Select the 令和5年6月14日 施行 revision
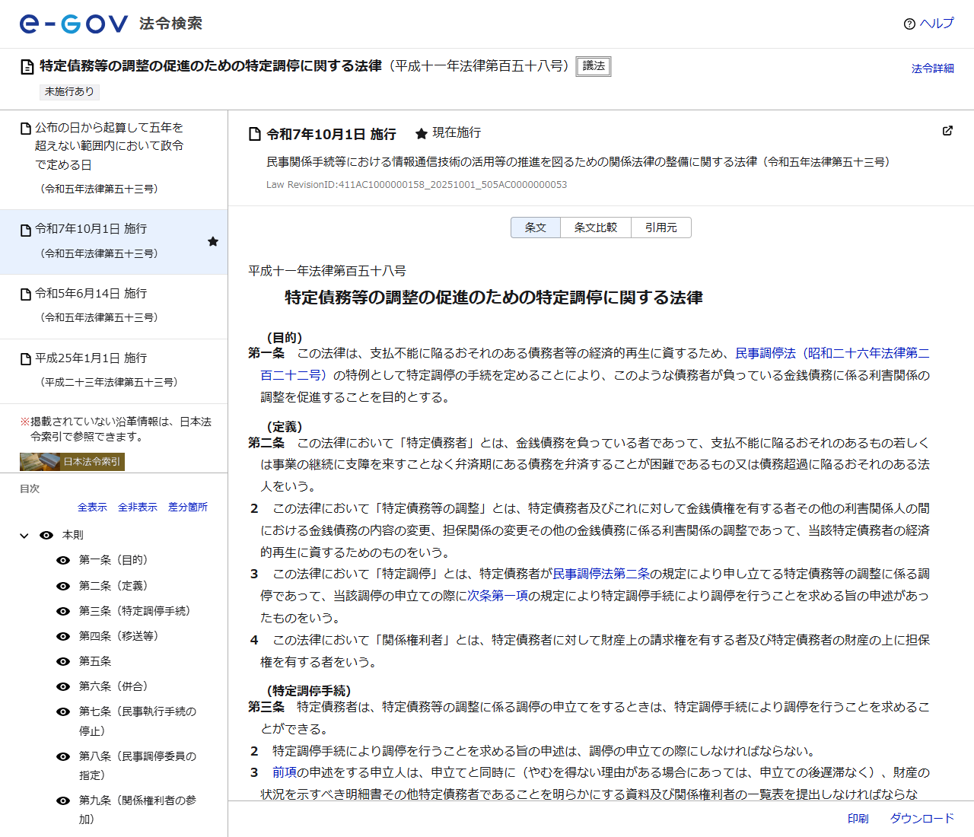 [114, 306]
